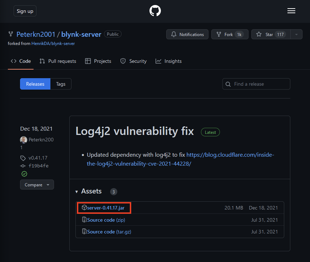Click the Pull requests tab icon
This screenshot has height=262, width=310.
click(x=42, y=61)
